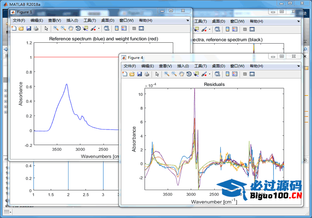Open 编辑(E) menu in Figure 4
The image size is (312, 218).
[x=147, y=66]
